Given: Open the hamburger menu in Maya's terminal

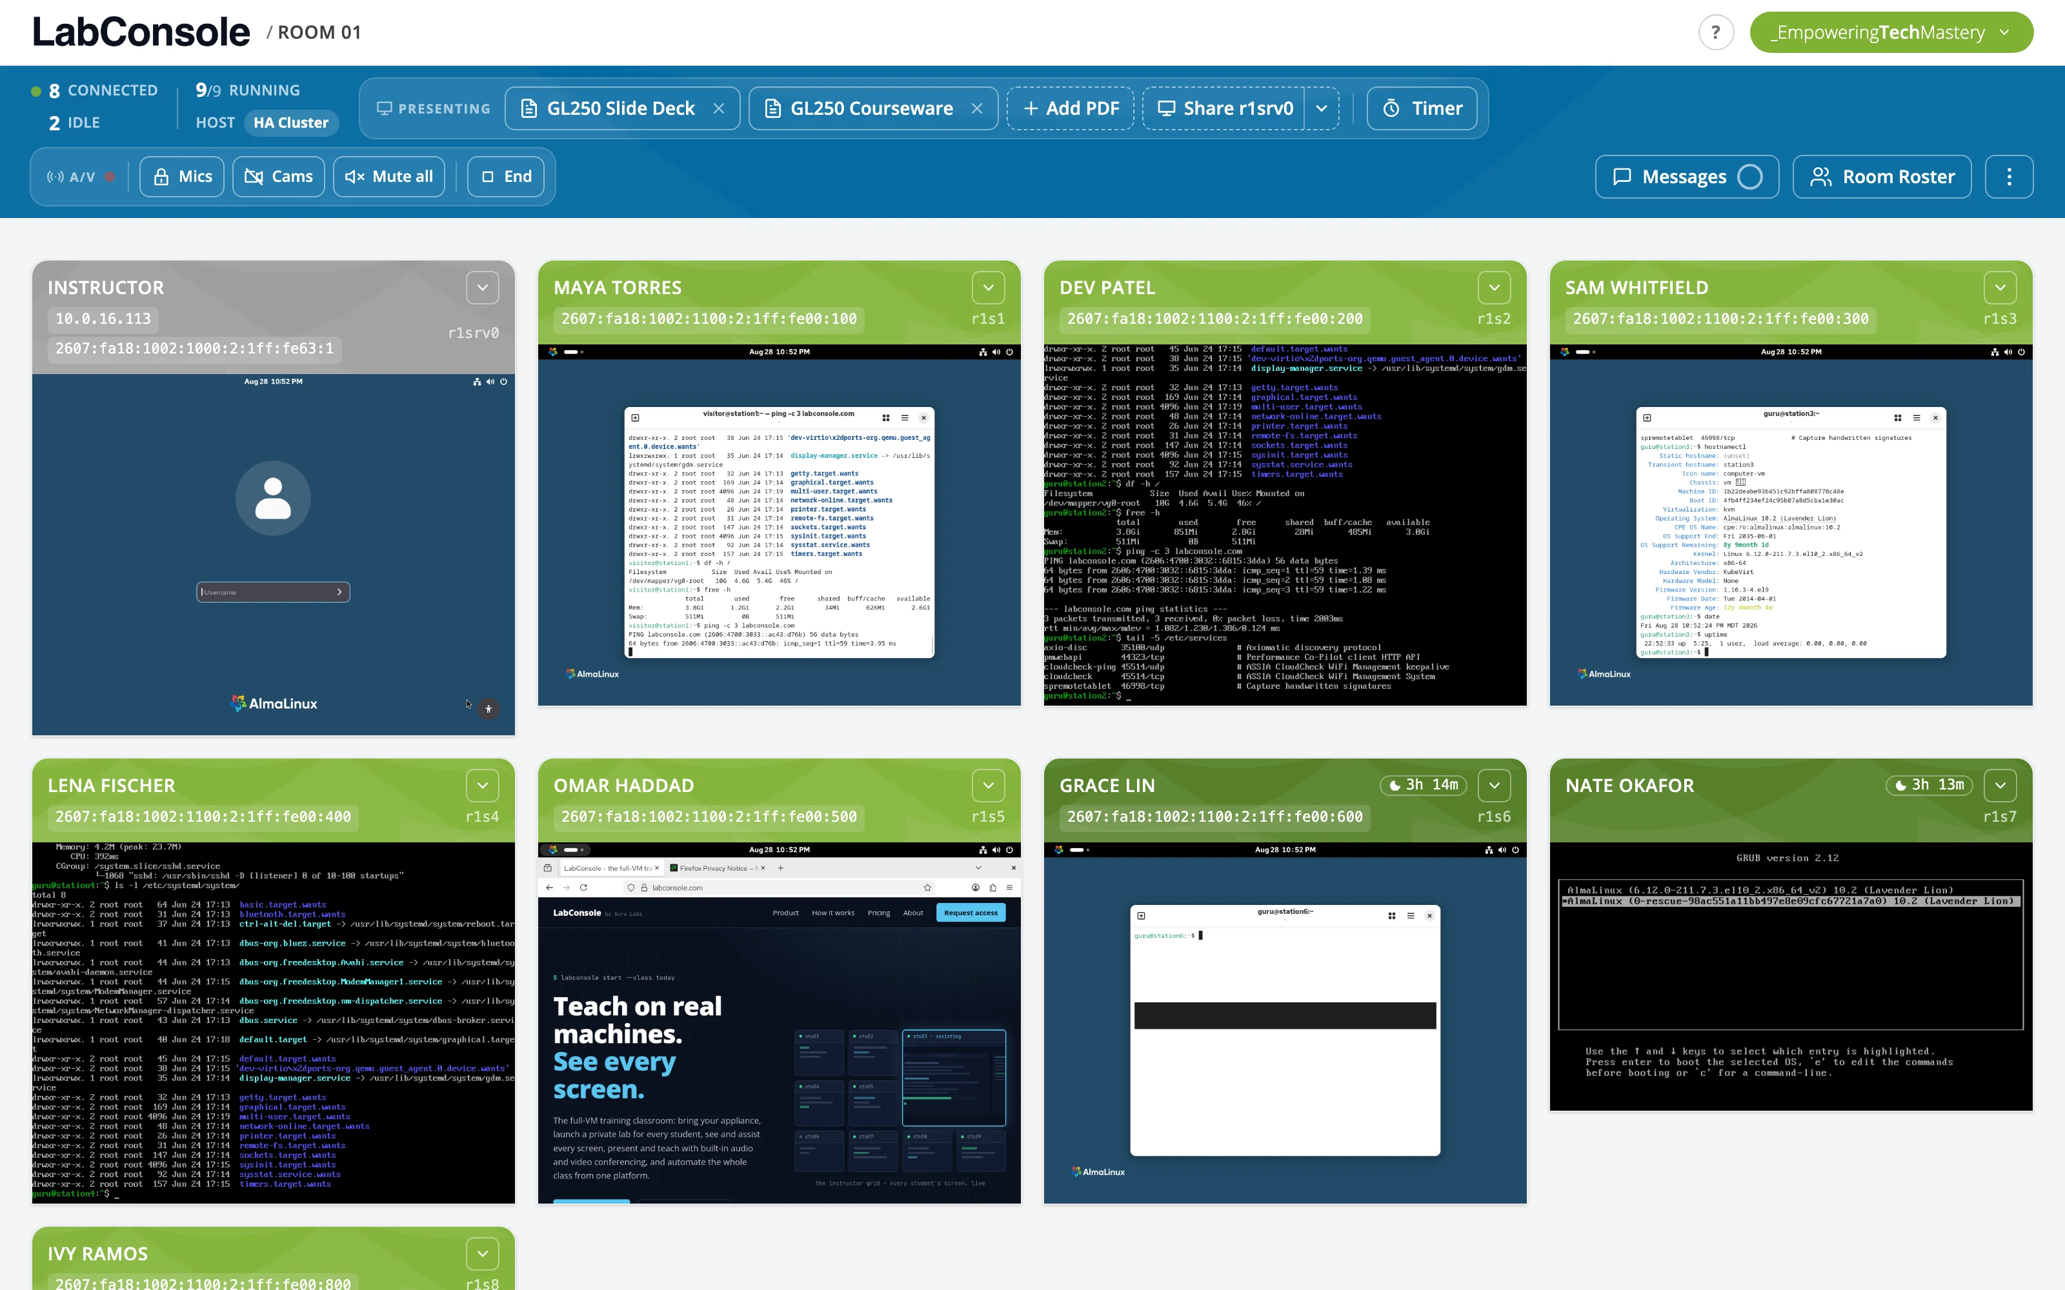Looking at the screenshot, I should tap(905, 418).
